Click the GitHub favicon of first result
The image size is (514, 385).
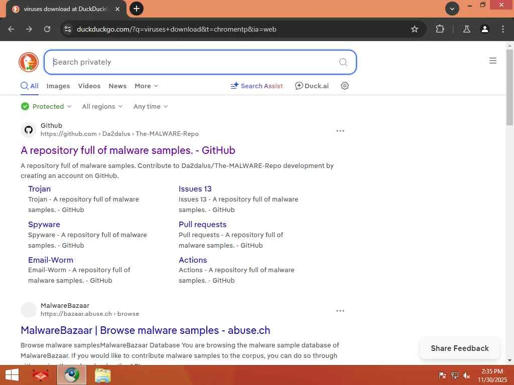[29, 130]
